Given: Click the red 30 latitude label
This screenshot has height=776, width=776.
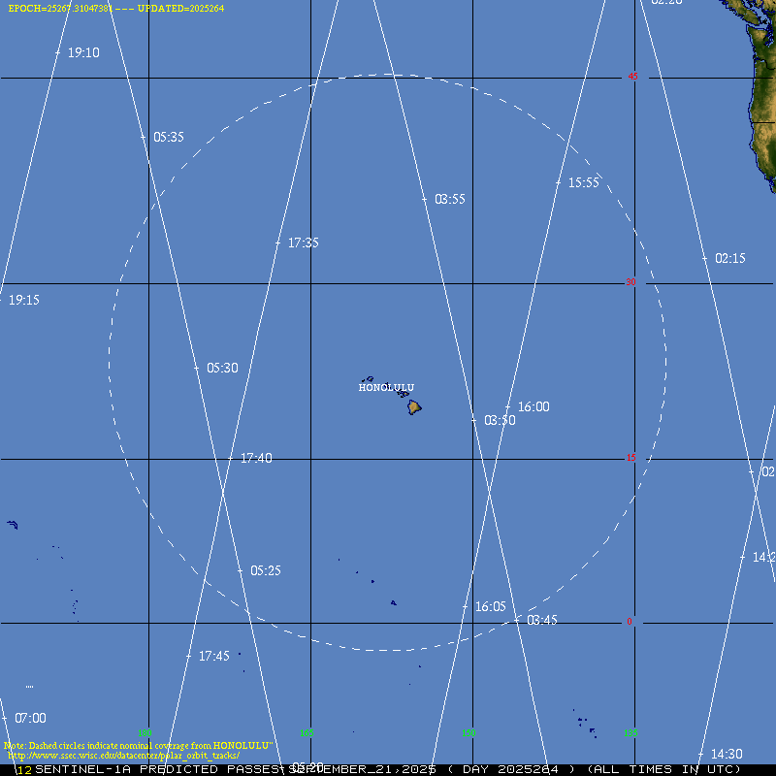Looking at the screenshot, I should pos(631,282).
